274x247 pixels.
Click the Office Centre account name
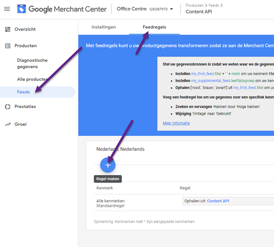pyautogui.click(x=132, y=9)
